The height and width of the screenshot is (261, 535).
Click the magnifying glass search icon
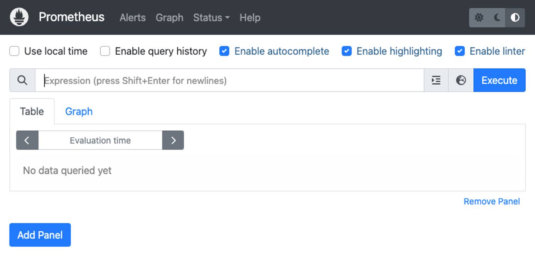coord(22,80)
